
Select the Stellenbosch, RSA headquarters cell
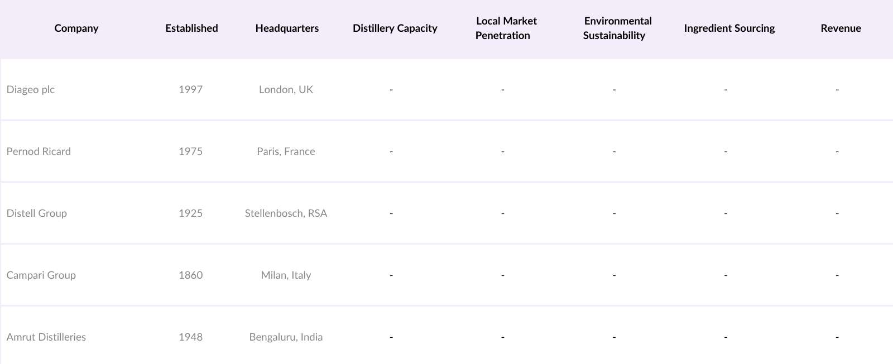[286, 213]
